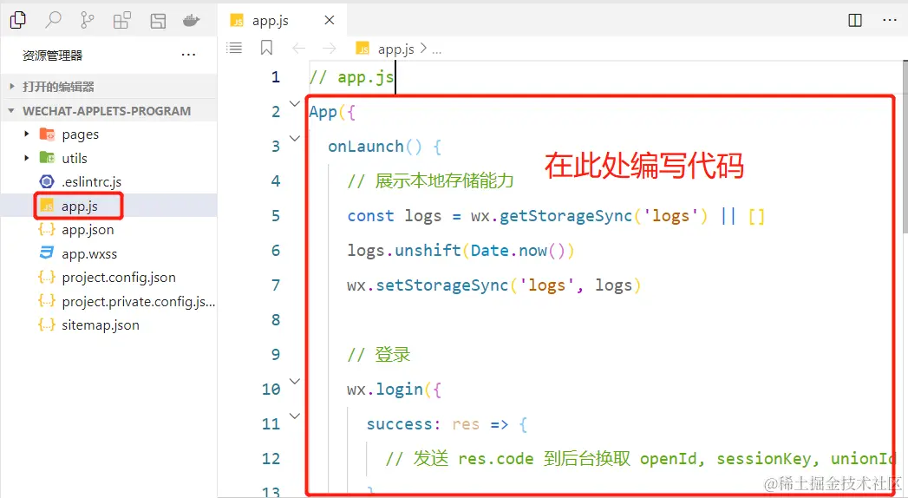Click line number 1 in gutter

[276, 77]
